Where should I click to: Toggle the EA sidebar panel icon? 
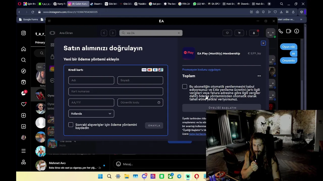52,33
